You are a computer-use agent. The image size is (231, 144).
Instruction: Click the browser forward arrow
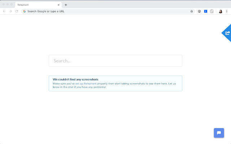point(10,11)
